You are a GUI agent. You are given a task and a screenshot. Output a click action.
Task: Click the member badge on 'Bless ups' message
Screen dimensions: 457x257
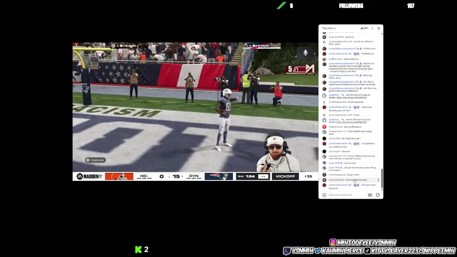[x=361, y=76]
